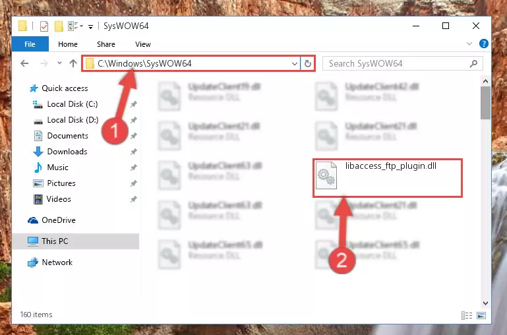Refresh the SysWOW64 folder view
This screenshot has width=507, height=335.
[308, 64]
